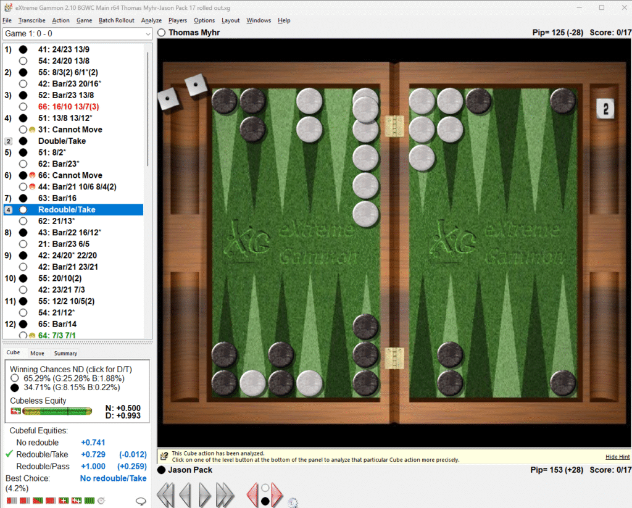Open the Transcribe menu
Image resolution: width=632 pixels, height=508 pixels.
32,20
